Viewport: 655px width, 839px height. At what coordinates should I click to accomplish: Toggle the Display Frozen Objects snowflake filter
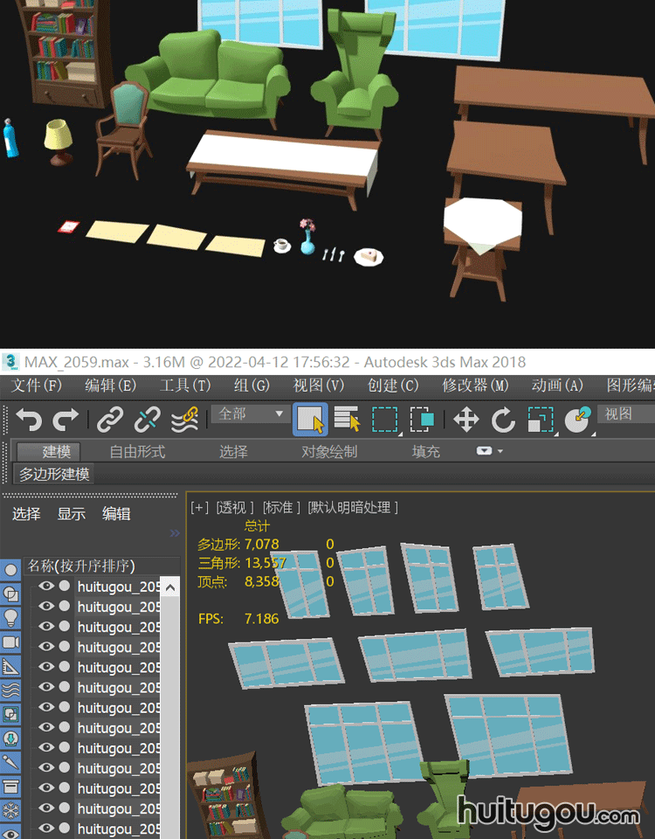click(10, 810)
